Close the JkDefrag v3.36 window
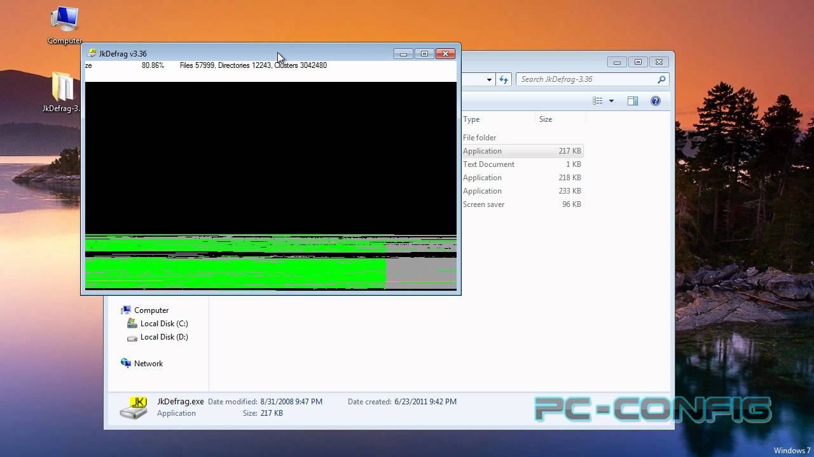 (x=445, y=54)
